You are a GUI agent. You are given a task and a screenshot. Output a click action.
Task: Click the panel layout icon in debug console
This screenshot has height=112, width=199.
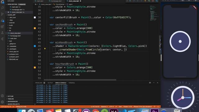(150, 83)
